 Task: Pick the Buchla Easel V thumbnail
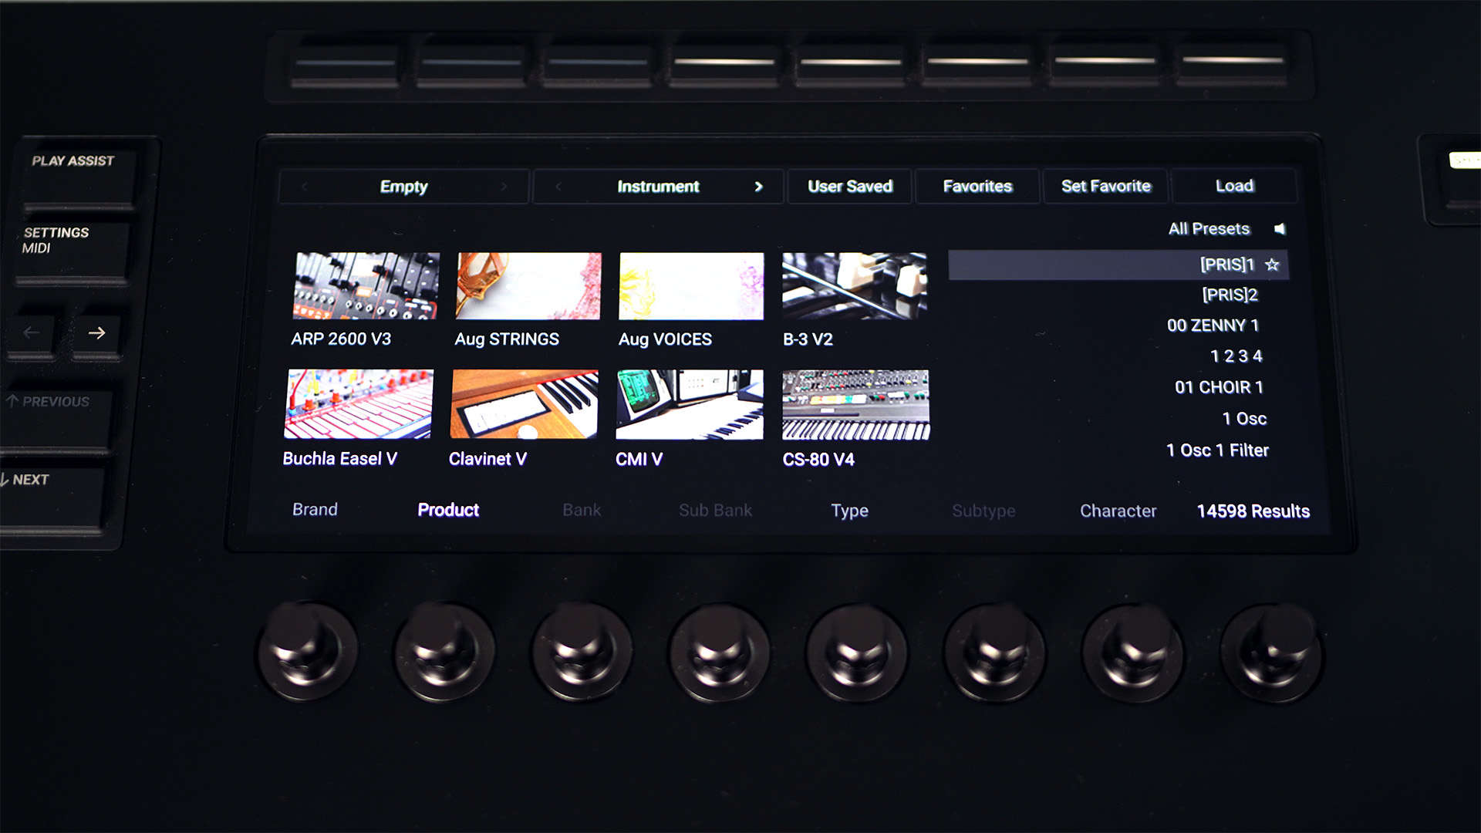pos(359,404)
